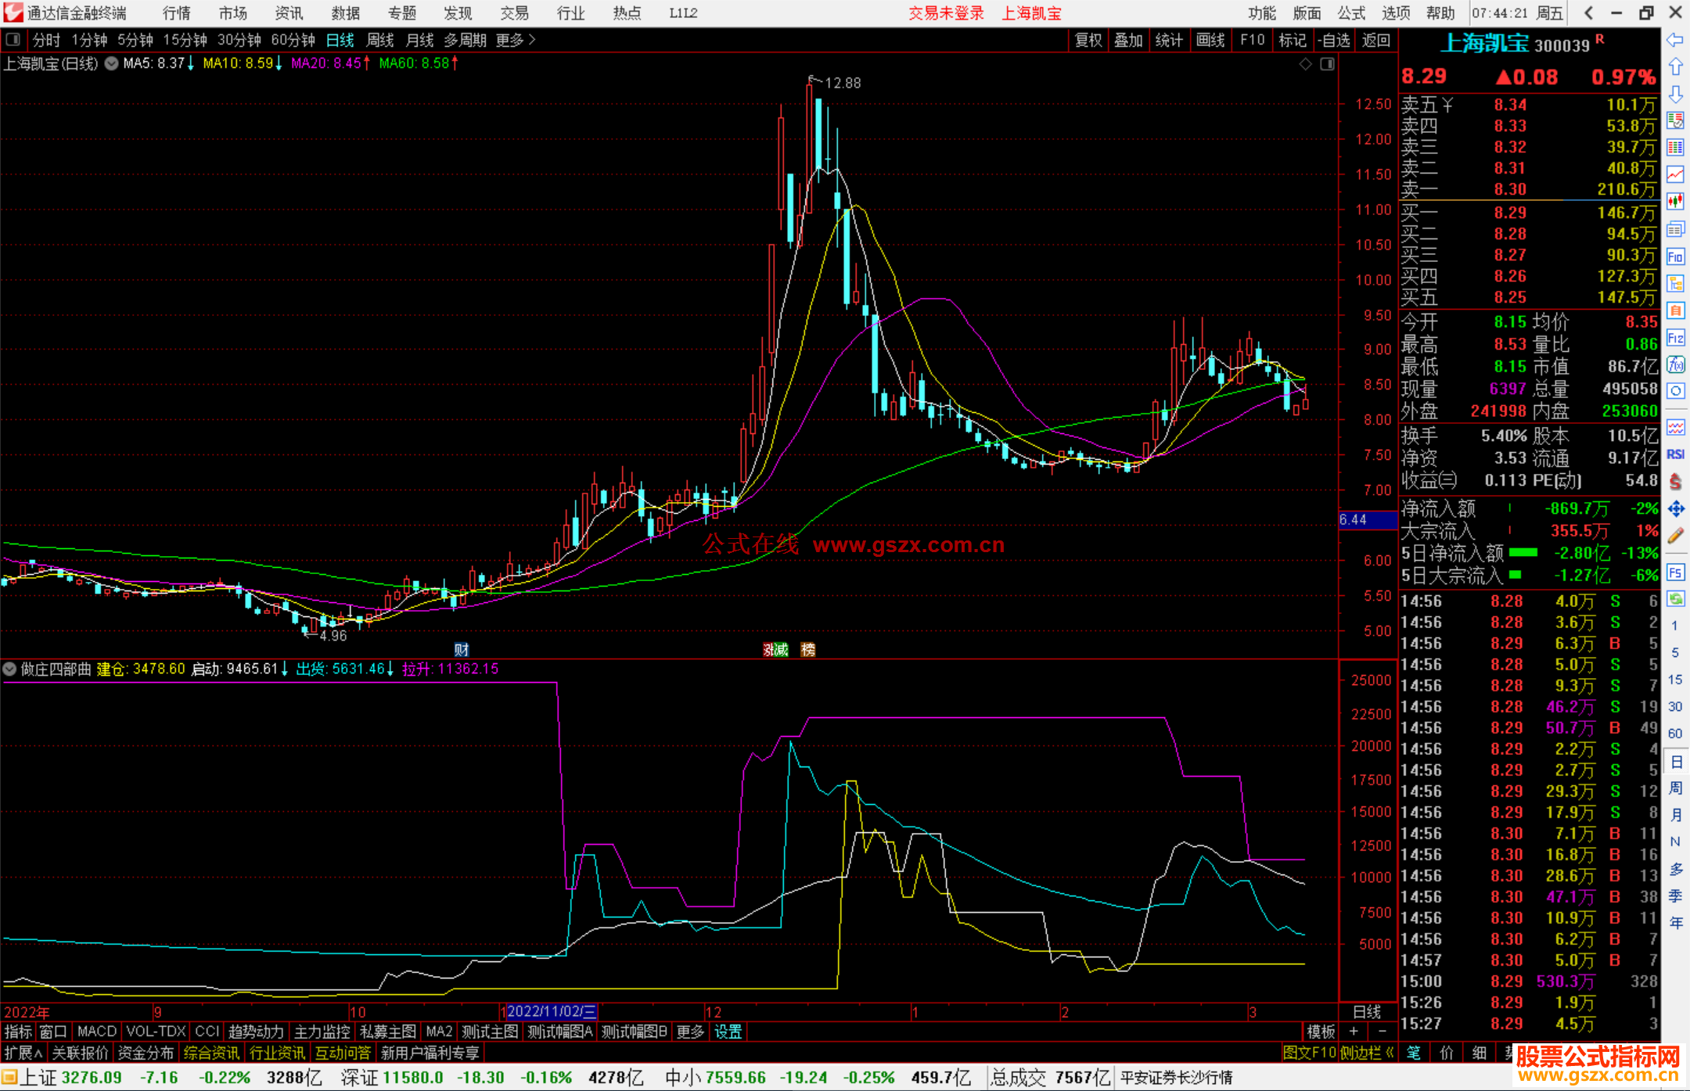Viewport: 1690px width, 1091px height.
Task: Open the F10 company info sidebar icon
Action: tap(1675, 257)
